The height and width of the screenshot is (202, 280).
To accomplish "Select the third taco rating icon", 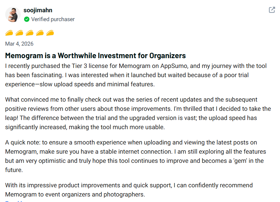I will (x=30, y=33).
